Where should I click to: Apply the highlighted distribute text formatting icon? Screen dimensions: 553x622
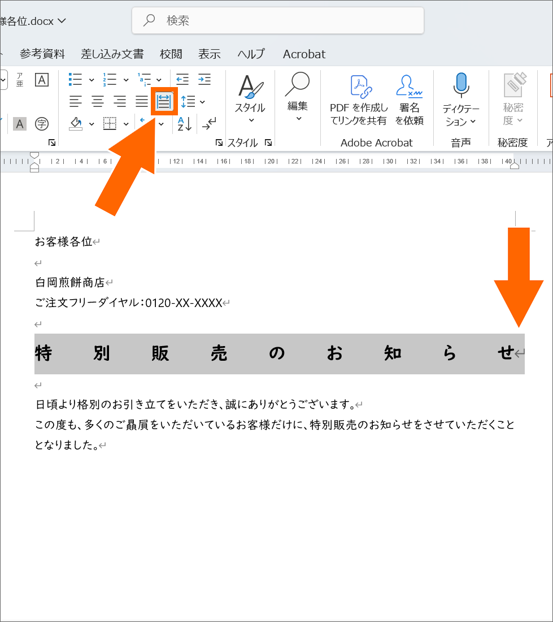[163, 101]
